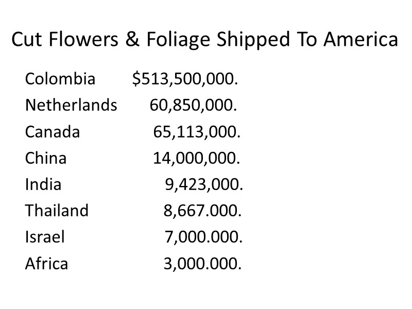Screen dimensions: 412x309
Task: Click the $513,500,000 value
Action: pos(185,79)
